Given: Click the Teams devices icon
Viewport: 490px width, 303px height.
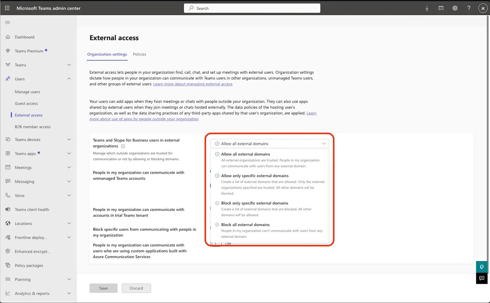Looking at the screenshot, I should point(8,139).
